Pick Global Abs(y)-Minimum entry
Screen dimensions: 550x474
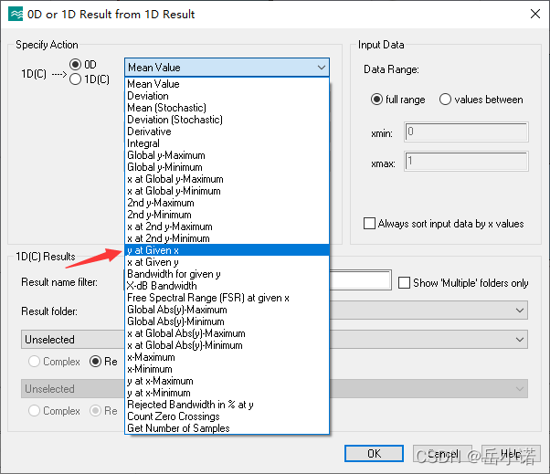[x=227, y=321]
